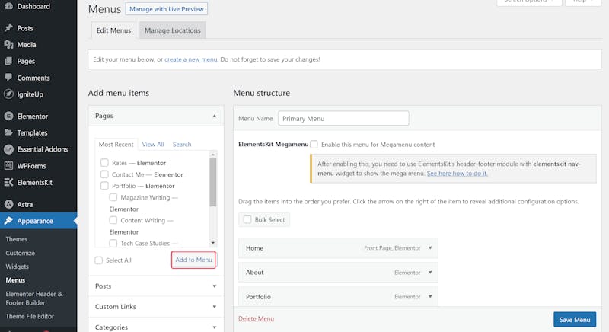Check the Tech Case Studies checkbox
609x332 pixels.
(x=113, y=243)
